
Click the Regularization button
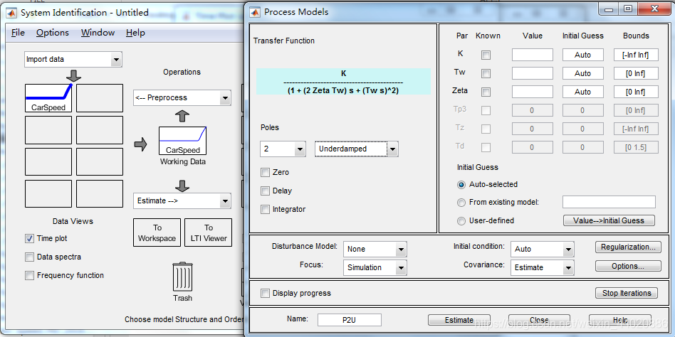pos(628,247)
